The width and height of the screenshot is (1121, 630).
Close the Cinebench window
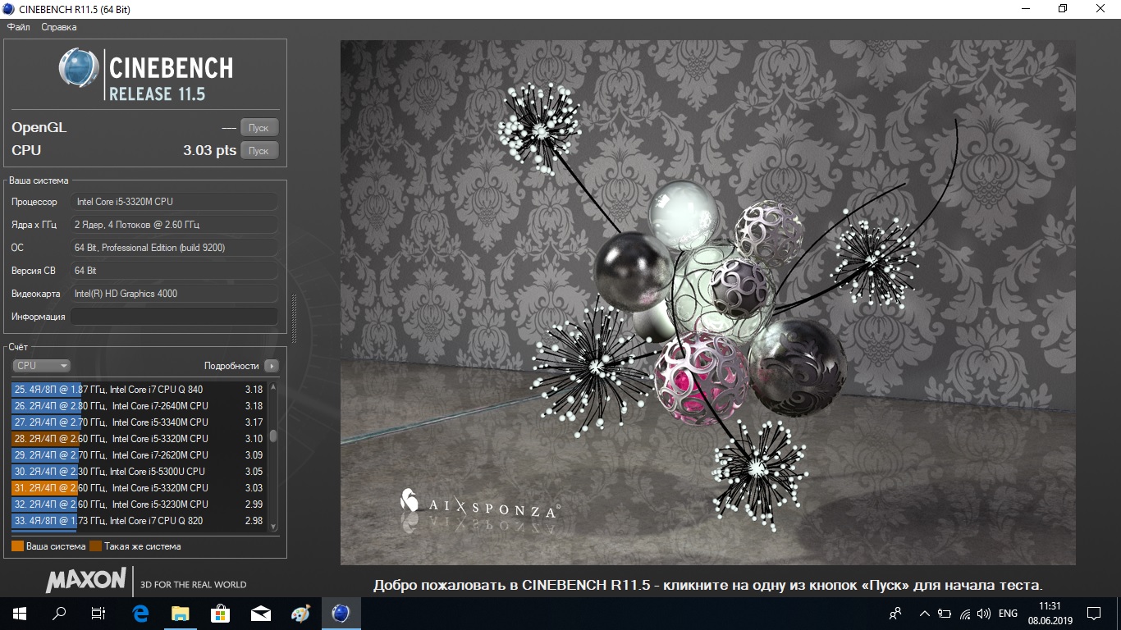1101,9
